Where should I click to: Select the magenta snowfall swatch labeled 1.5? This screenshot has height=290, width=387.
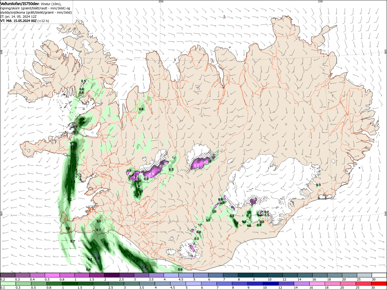point(97,275)
